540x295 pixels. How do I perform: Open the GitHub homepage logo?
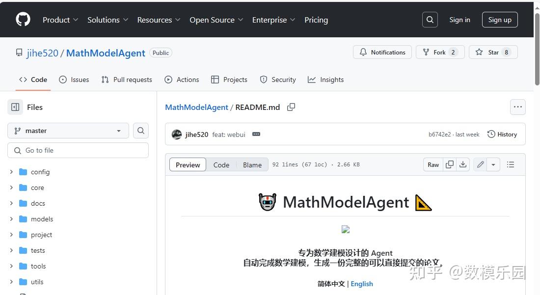[x=23, y=20]
